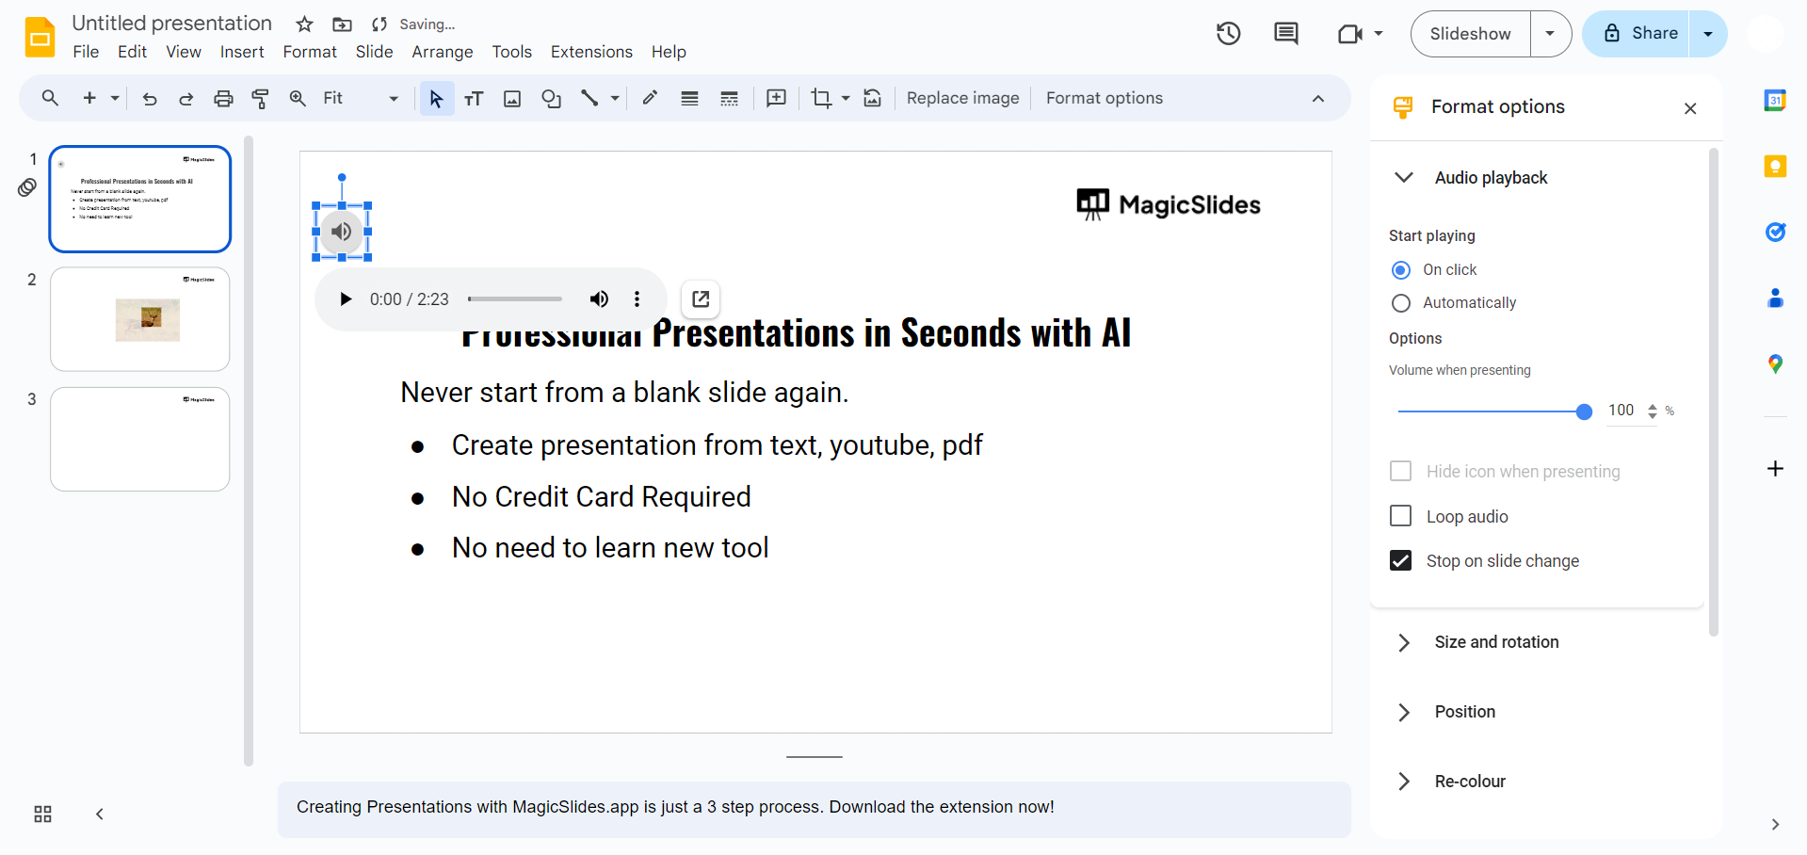Open the Insert menu
Viewport: 1807px width, 855px height.
(242, 52)
